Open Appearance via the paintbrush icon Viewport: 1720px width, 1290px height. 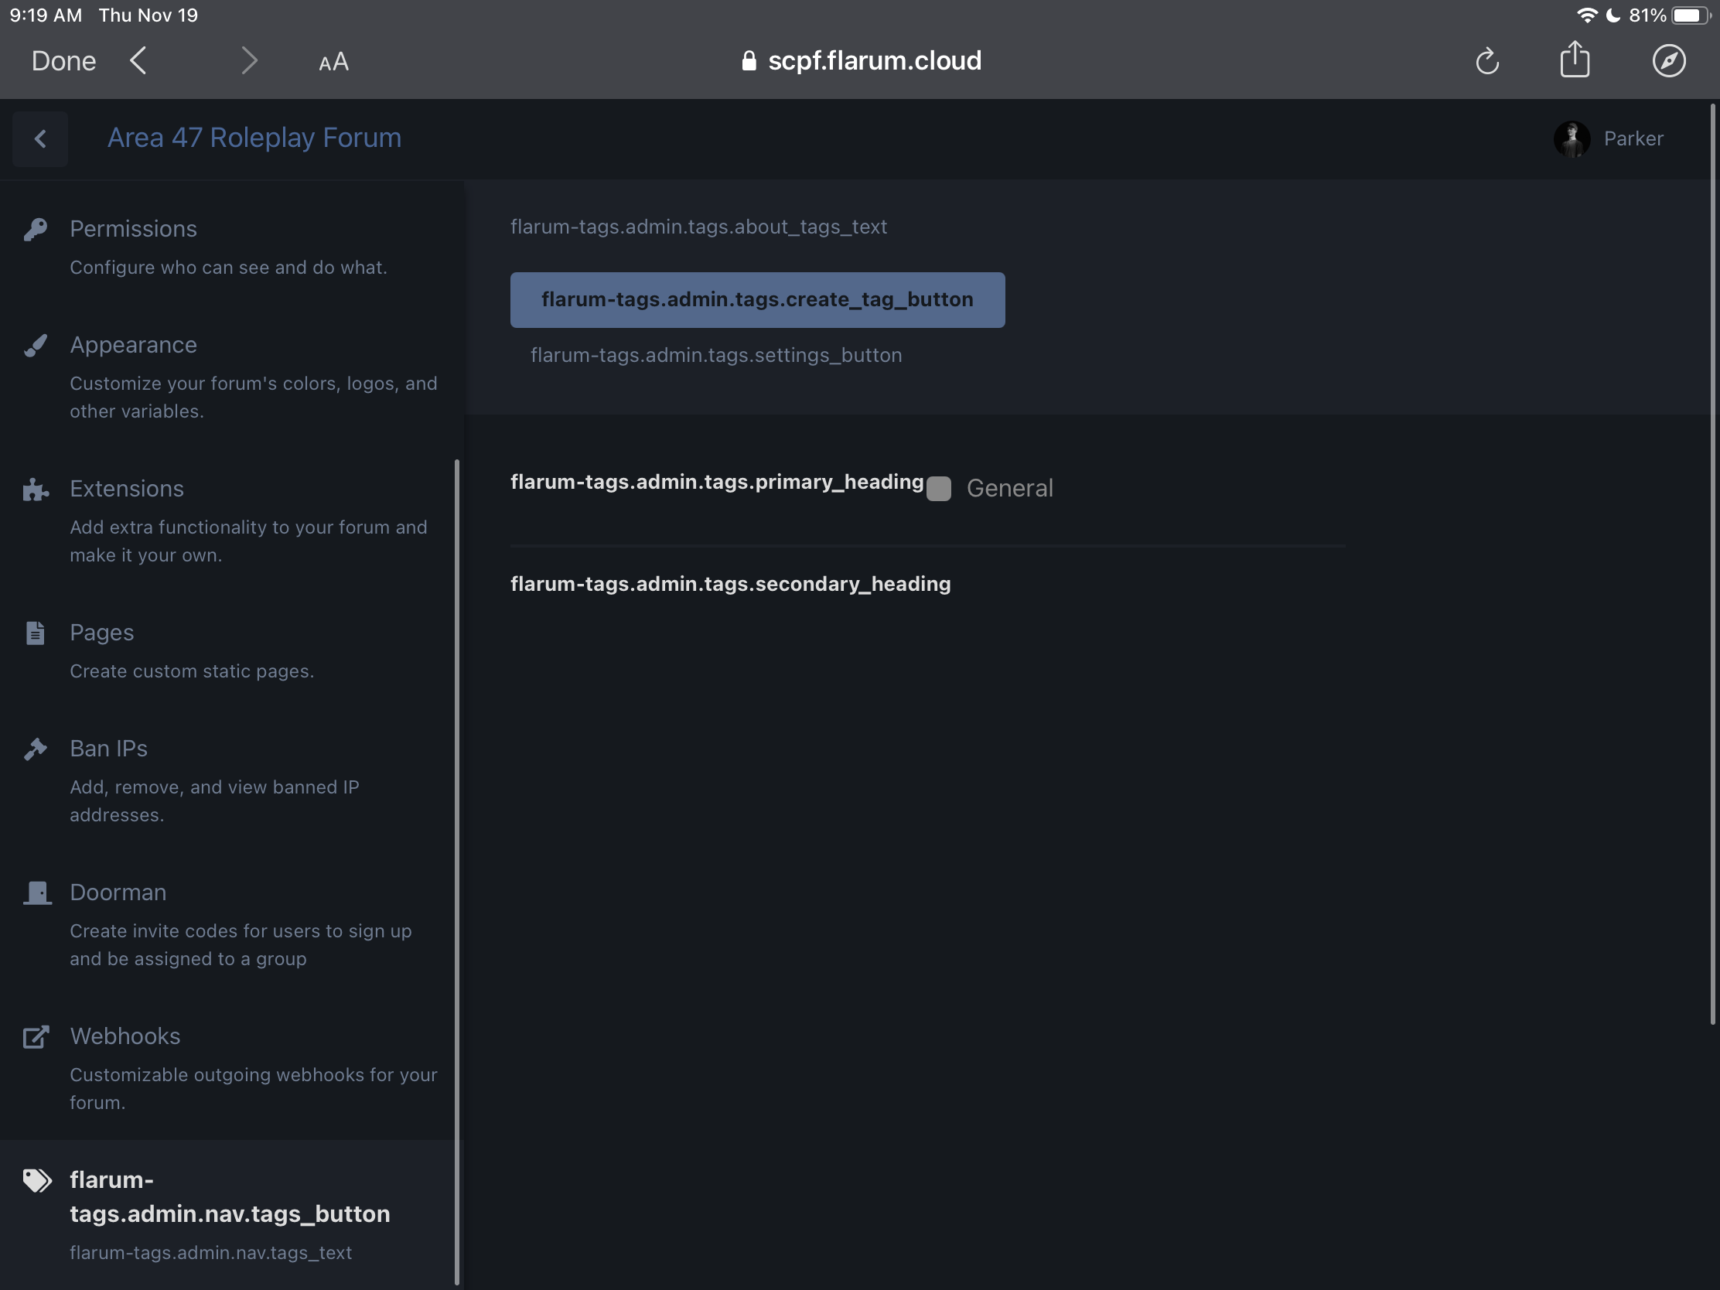tap(36, 345)
